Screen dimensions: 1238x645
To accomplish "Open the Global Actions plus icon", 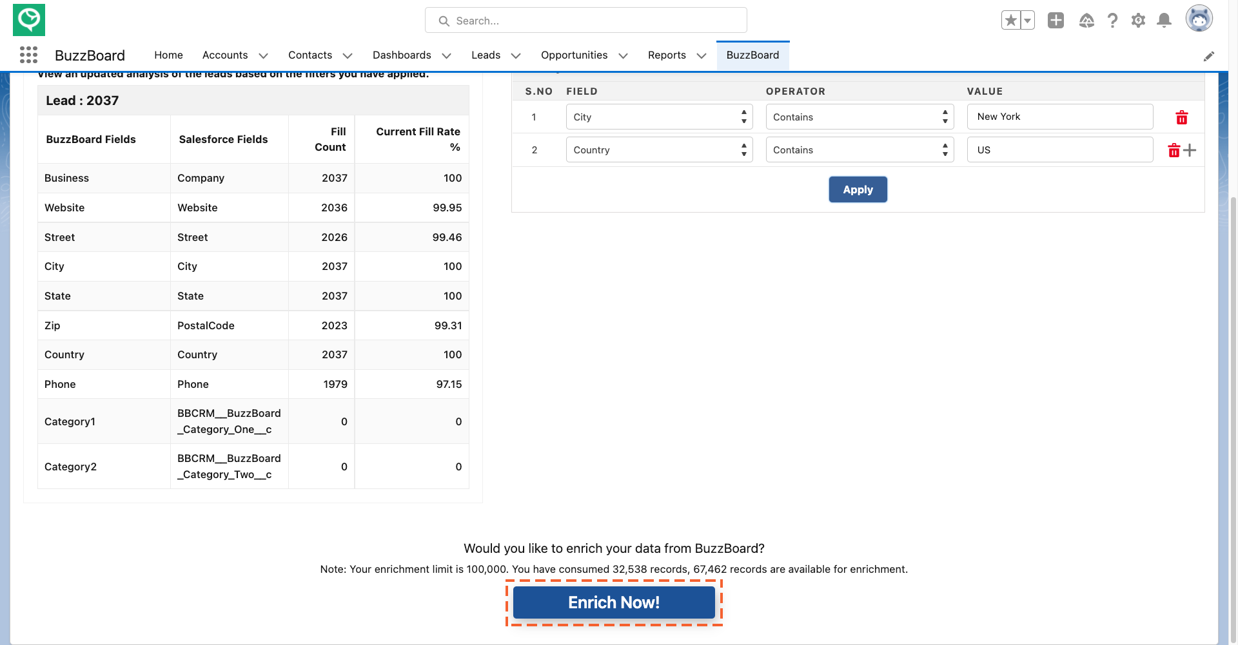I will (x=1056, y=21).
